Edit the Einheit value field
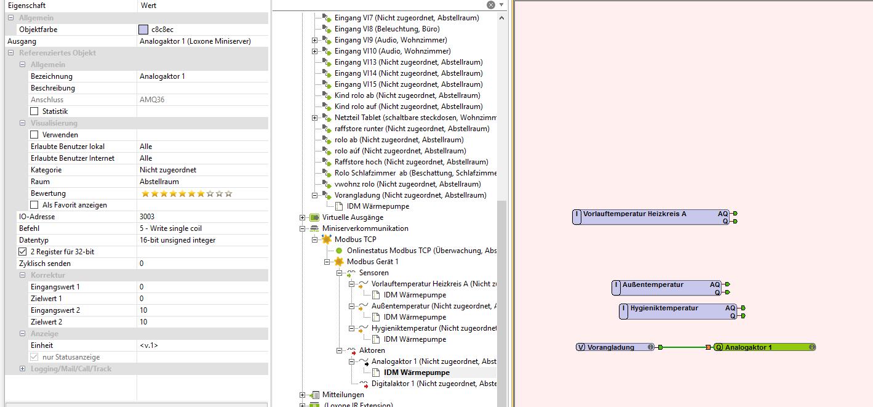 click(x=202, y=345)
